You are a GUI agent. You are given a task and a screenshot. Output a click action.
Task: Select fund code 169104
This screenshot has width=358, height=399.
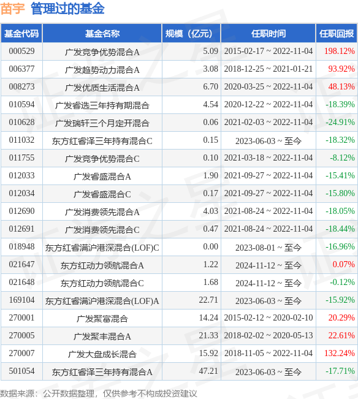pos(21,300)
